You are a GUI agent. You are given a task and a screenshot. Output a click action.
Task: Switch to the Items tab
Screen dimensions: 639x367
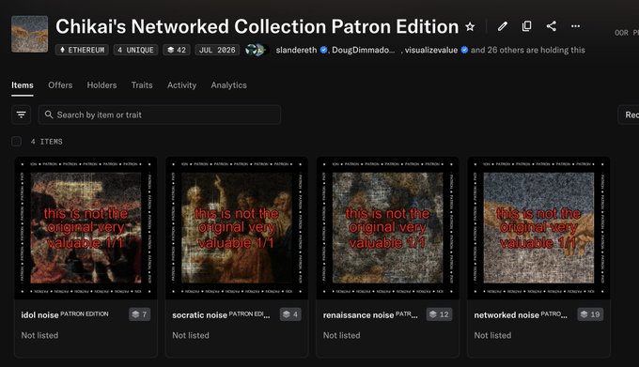point(23,85)
